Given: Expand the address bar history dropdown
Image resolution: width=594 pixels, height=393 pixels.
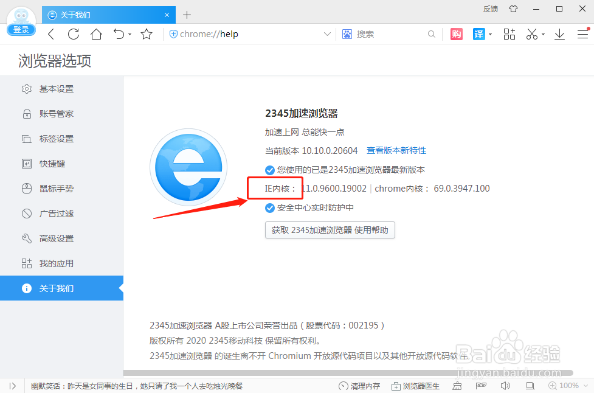Looking at the screenshot, I should [x=327, y=34].
